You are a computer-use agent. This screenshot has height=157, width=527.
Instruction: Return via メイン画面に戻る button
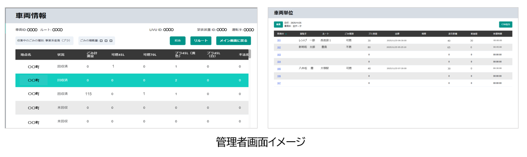click(233, 40)
